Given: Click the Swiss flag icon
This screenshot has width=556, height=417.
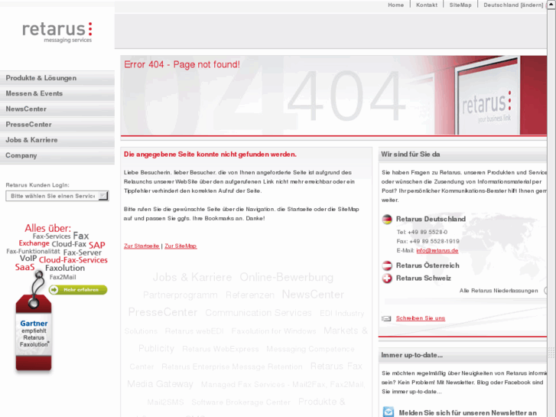Looking at the screenshot, I should tap(387, 279).
